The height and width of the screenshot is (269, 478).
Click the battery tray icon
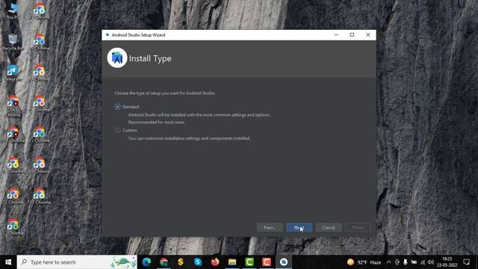click(414, 262)
